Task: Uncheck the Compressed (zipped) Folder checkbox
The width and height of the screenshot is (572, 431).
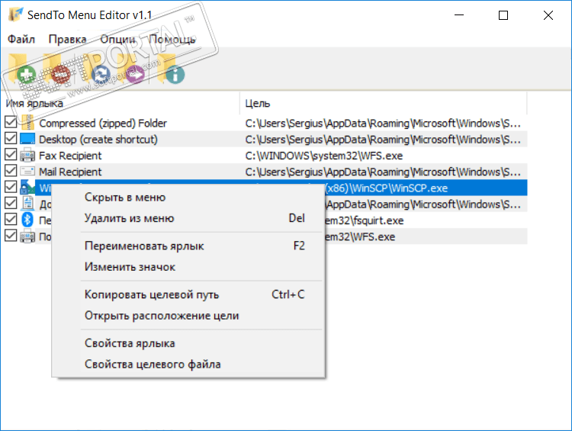Action: pyautogui.click(x=11, y=122)
